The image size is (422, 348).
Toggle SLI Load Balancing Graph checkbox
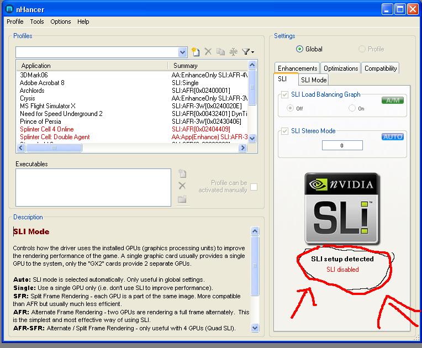pyautogui.click(x=284, y=94)
